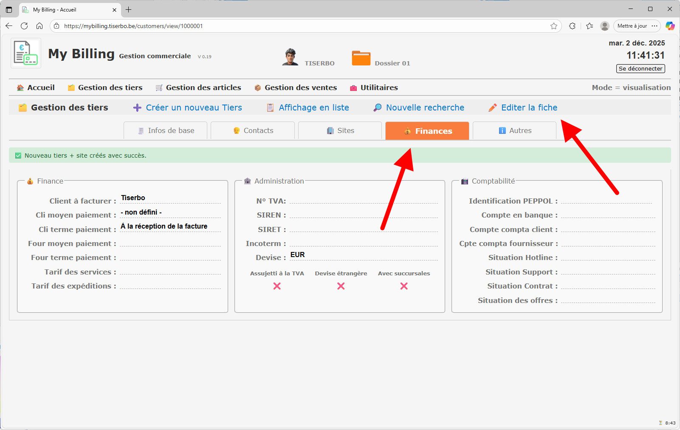Screen dimensions: 680x430
Task: Toggle the Avec succursales indicator
Action: 404,286
